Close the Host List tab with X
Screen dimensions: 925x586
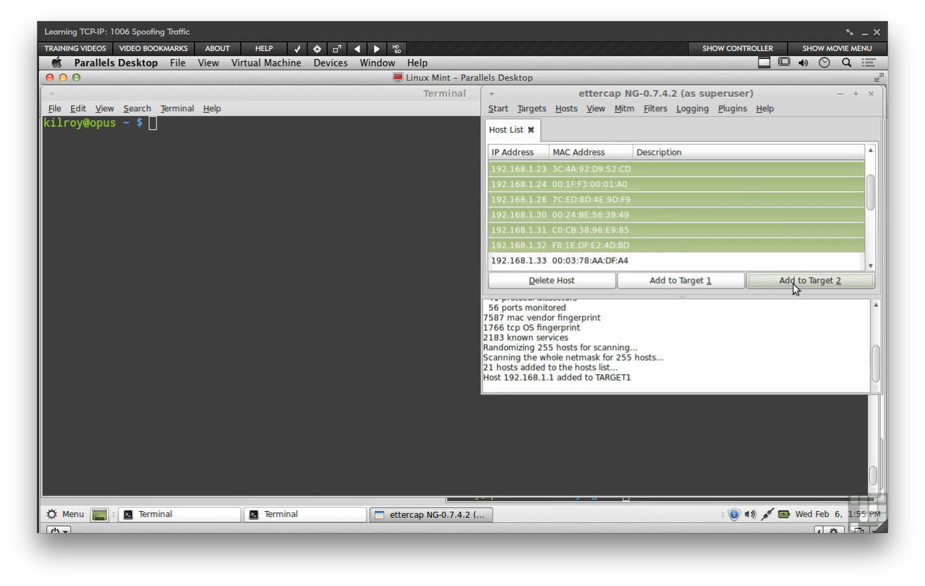531,130
